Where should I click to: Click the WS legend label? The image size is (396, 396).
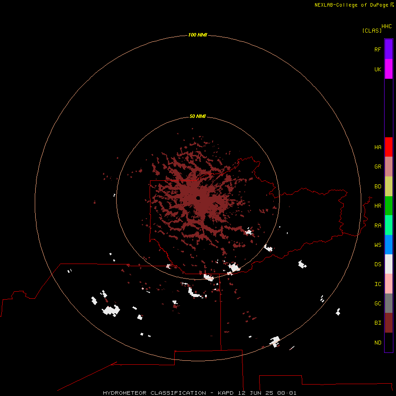378,245
